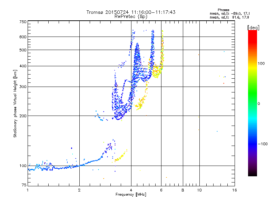
Task: Click the x-axis tick label '4'
Action: (131, 190)
